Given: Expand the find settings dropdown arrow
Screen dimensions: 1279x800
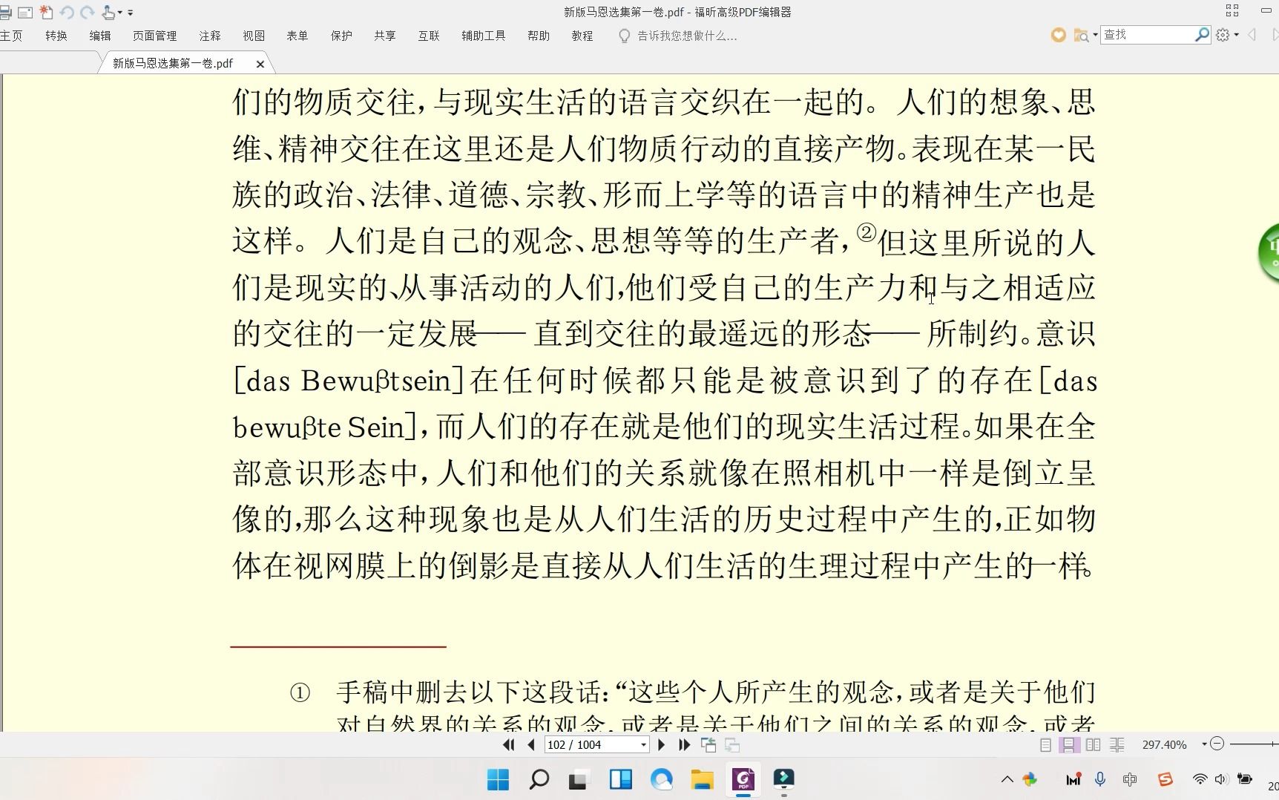Looking at the screenshot, I should [1237, 35].
